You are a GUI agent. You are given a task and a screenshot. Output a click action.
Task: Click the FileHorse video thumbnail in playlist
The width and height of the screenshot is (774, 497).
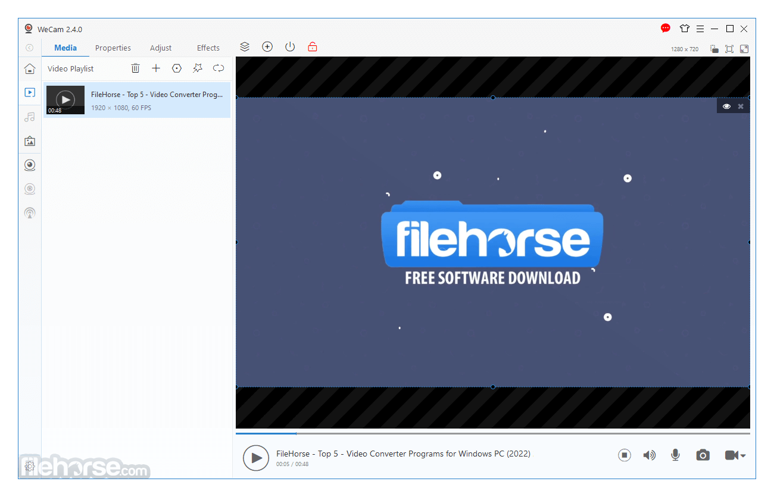coord(65,100)
